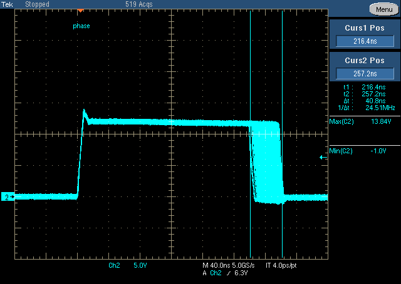Select the Min(C2) measurement readout

point(364,151)
